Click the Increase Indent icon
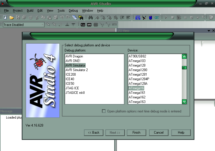This screenshot has height=151, width=215. point(122,17)
